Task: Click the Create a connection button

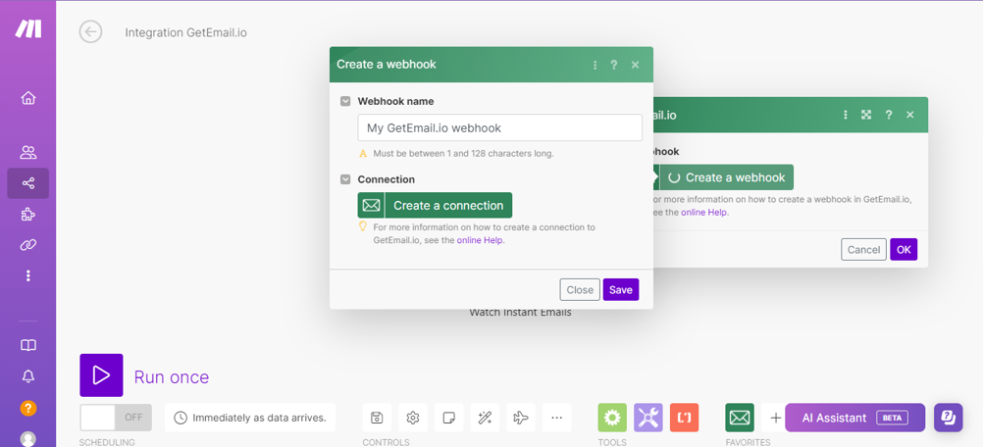Action: coord(435,205)
